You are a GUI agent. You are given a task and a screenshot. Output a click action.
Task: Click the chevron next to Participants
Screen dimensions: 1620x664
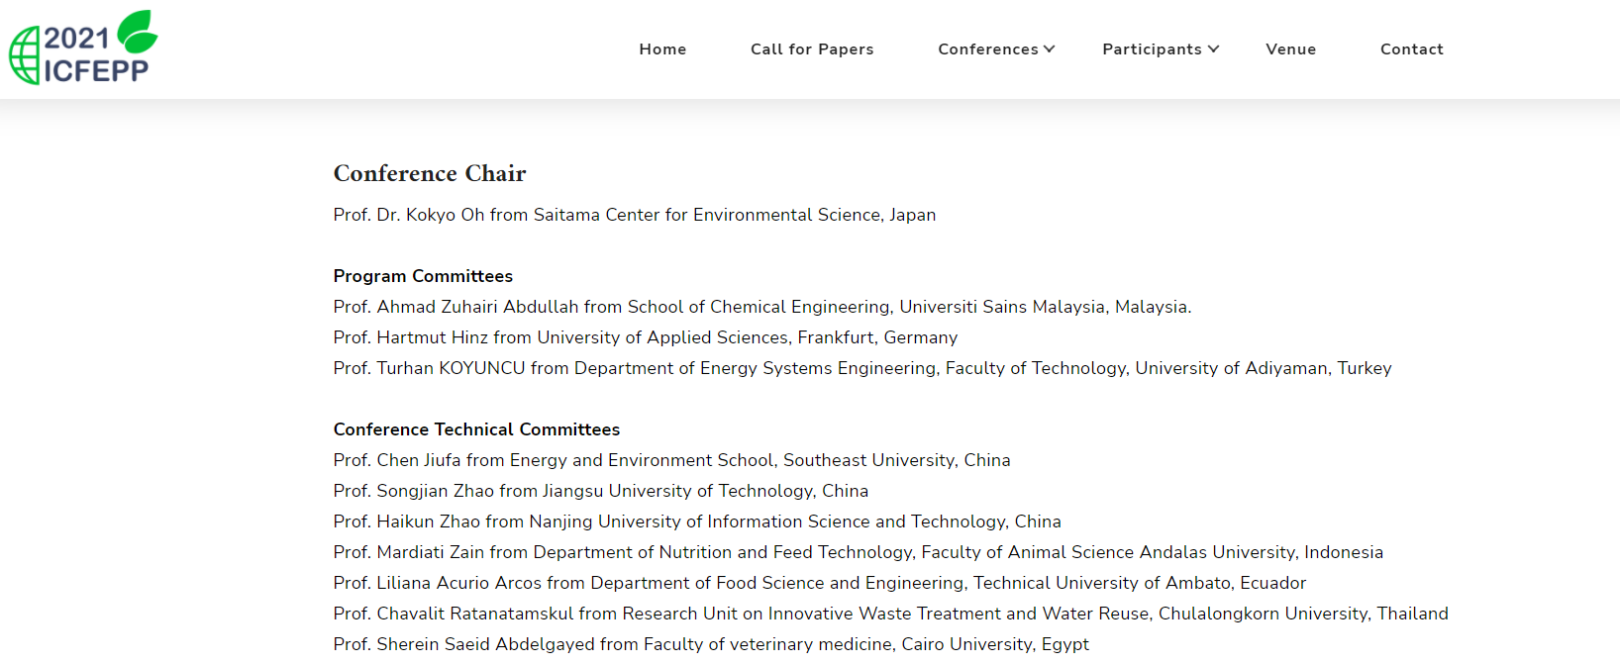(x=1213, y=49)
